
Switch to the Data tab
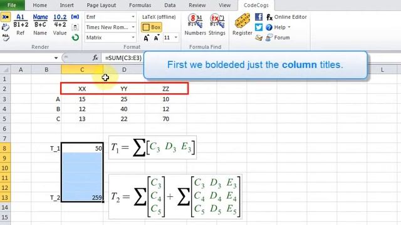click(170, 5)
